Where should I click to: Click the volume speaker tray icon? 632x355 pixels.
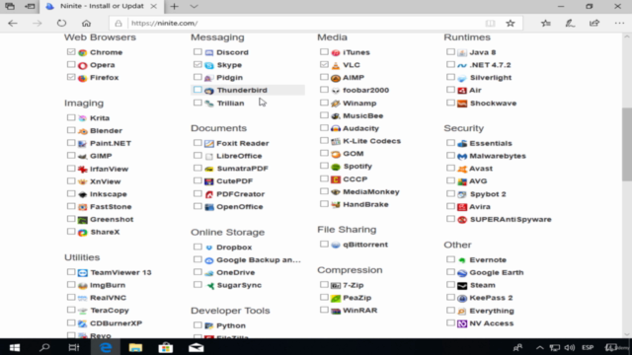[x=570, y=348]
